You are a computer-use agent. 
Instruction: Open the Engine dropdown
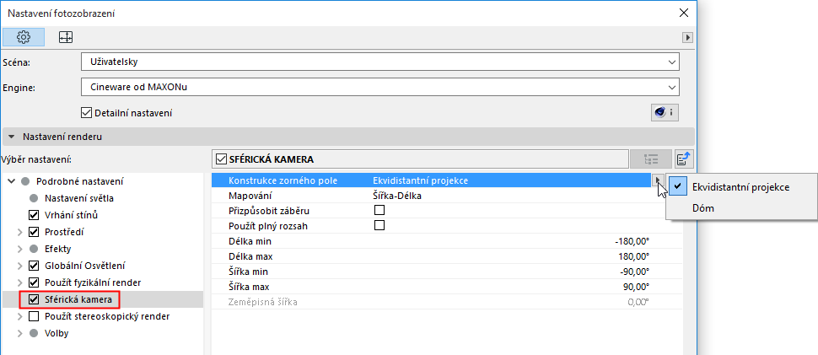380,87
